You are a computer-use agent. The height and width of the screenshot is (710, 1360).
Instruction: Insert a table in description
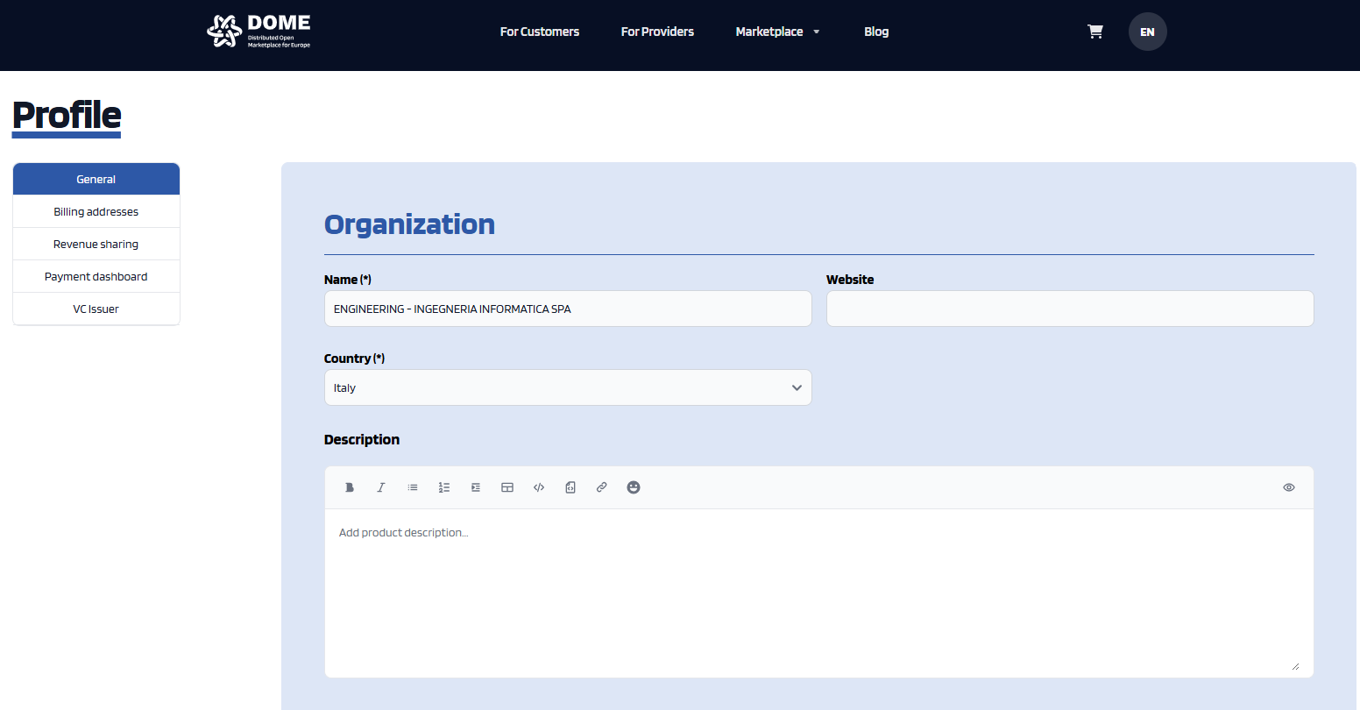(507, 487)
